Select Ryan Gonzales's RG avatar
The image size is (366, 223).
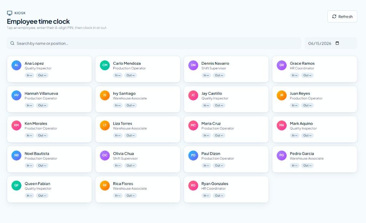[193, 185]
